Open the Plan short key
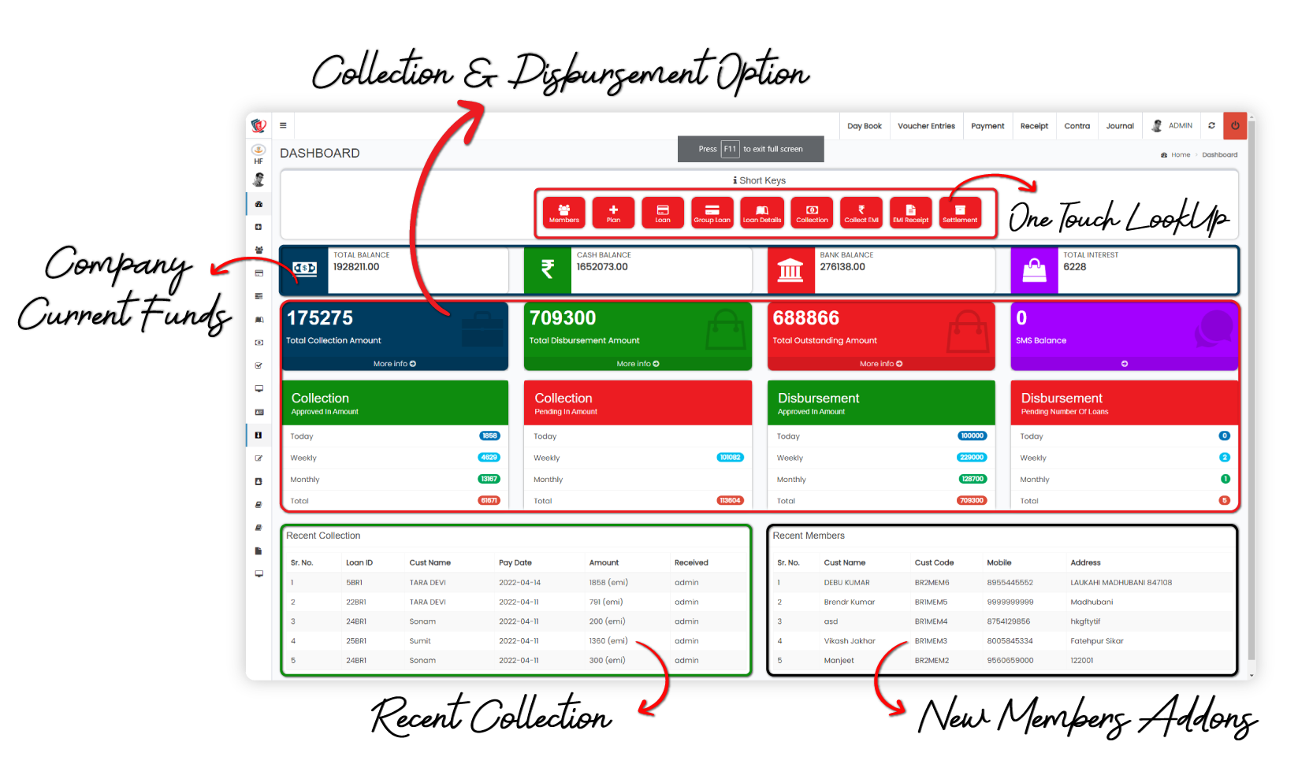1298x764 pixels. pos(613,213)
